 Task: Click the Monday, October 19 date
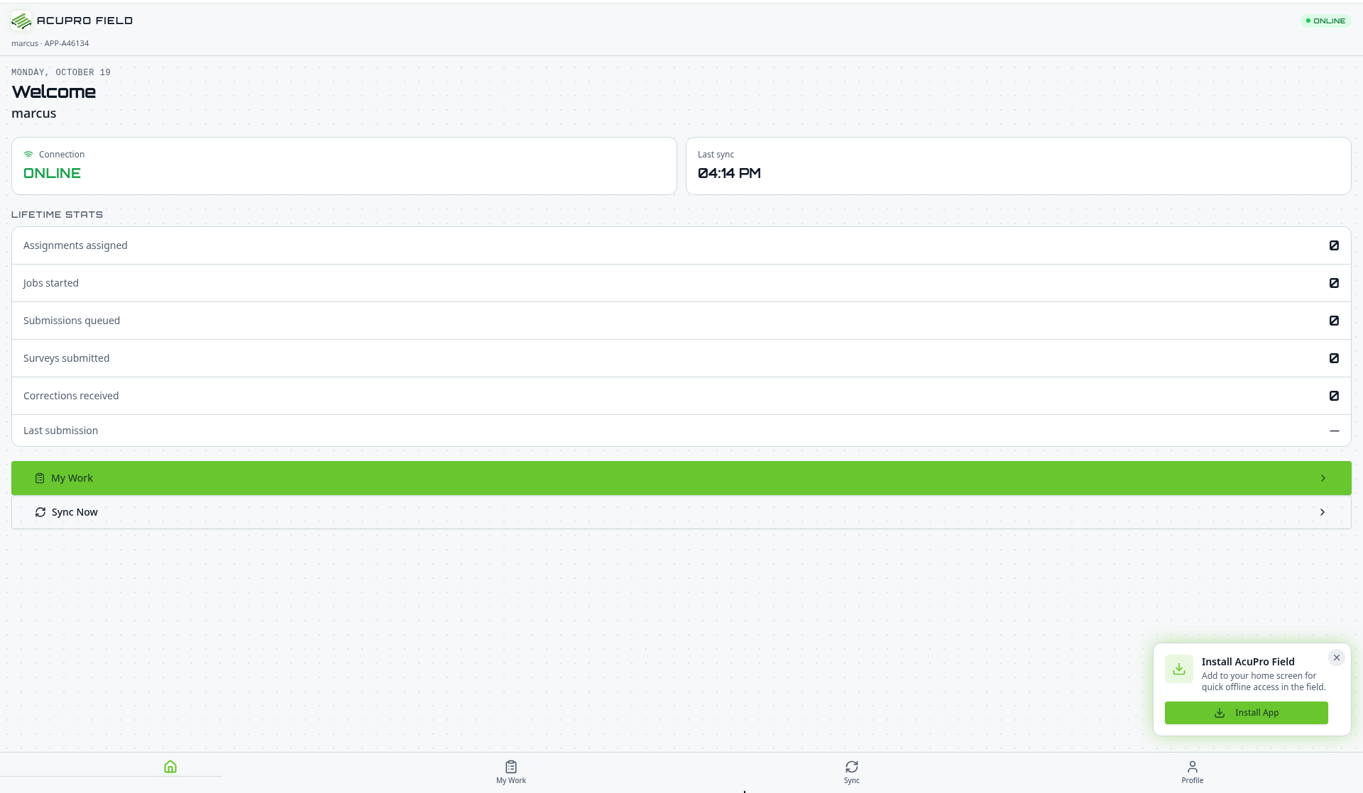61,72
